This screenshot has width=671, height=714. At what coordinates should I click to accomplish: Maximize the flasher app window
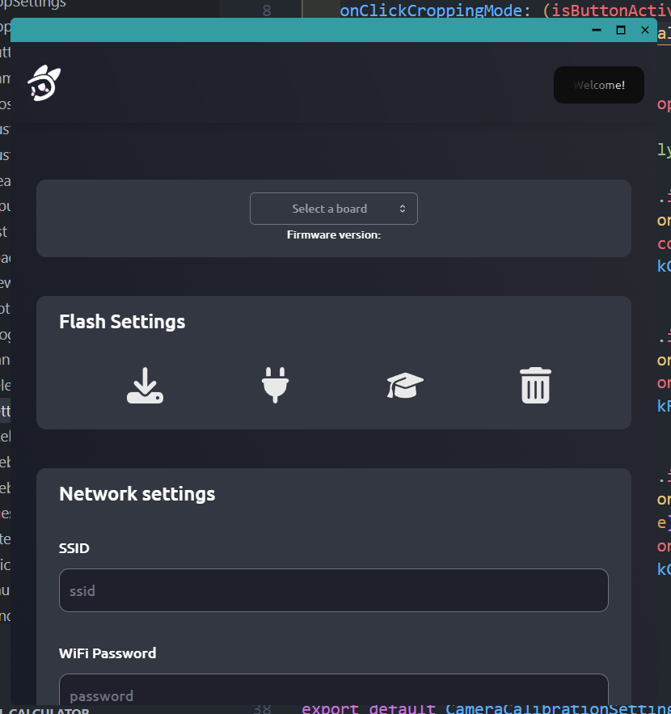pos(620,30)
